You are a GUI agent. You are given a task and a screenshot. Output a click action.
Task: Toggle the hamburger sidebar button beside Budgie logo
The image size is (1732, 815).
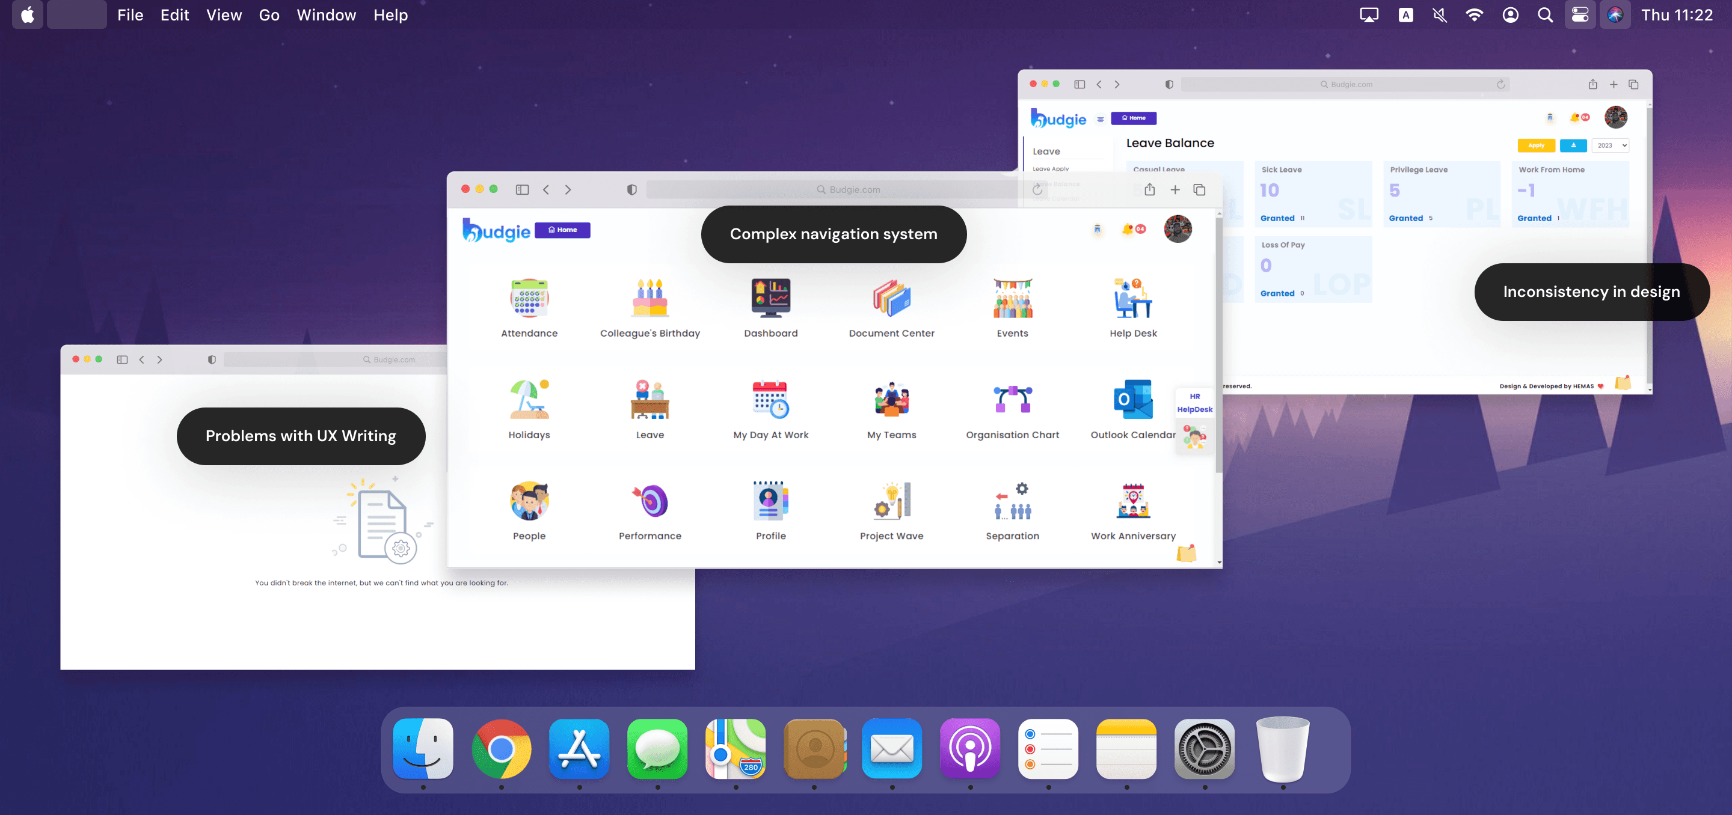pos(1101,119)
